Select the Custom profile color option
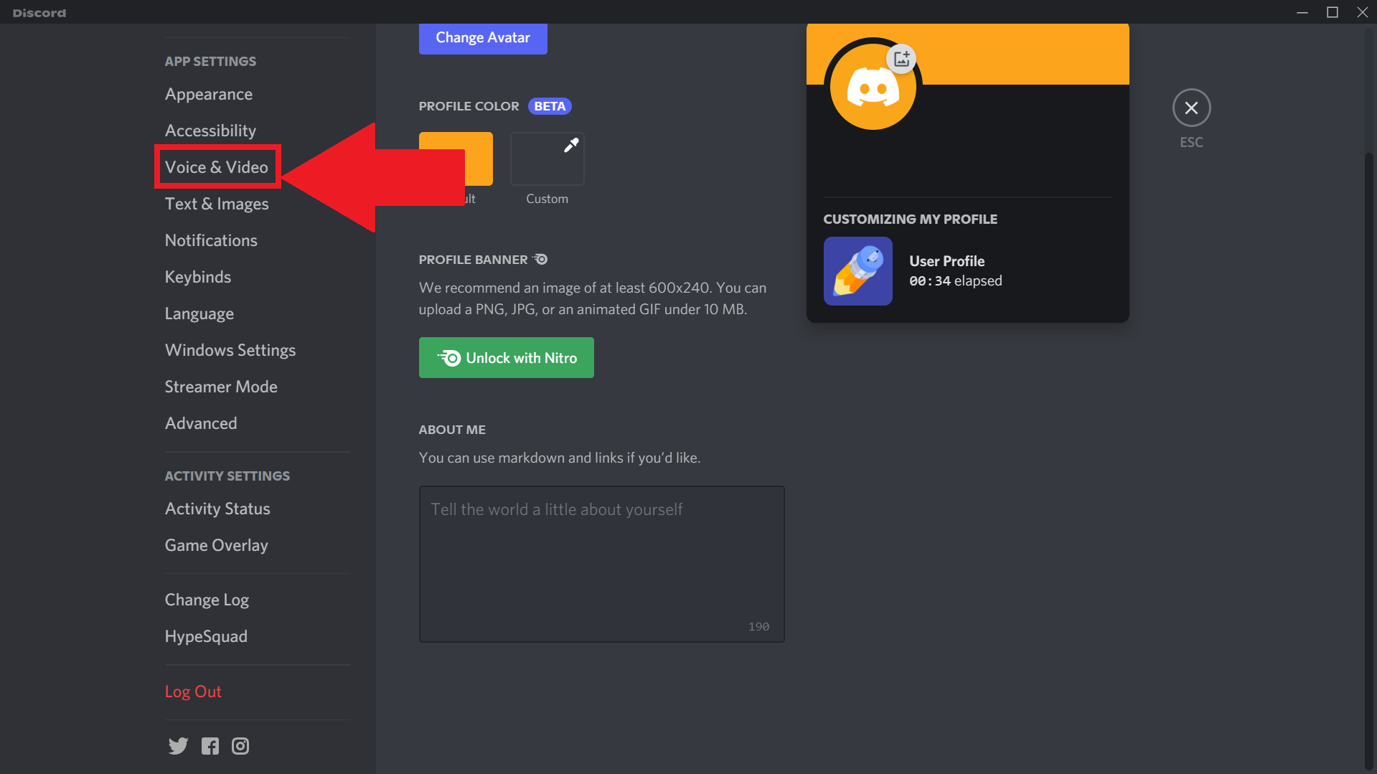This screenshot has width=1377, height=774. coord(547,159)
